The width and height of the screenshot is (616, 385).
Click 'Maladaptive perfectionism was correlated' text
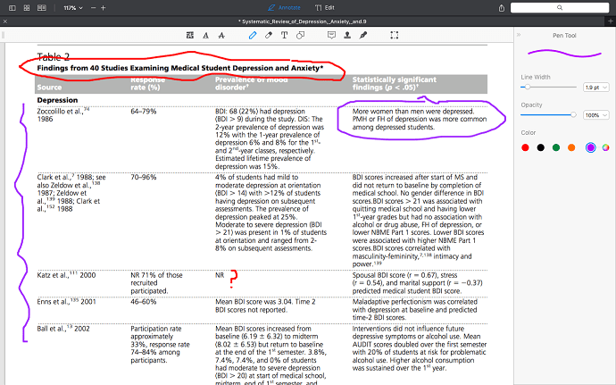(x=415, y=302)
